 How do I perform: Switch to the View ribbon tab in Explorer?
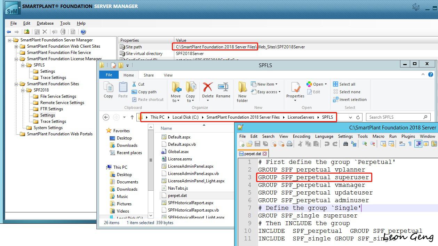click(x=168, y=75)
